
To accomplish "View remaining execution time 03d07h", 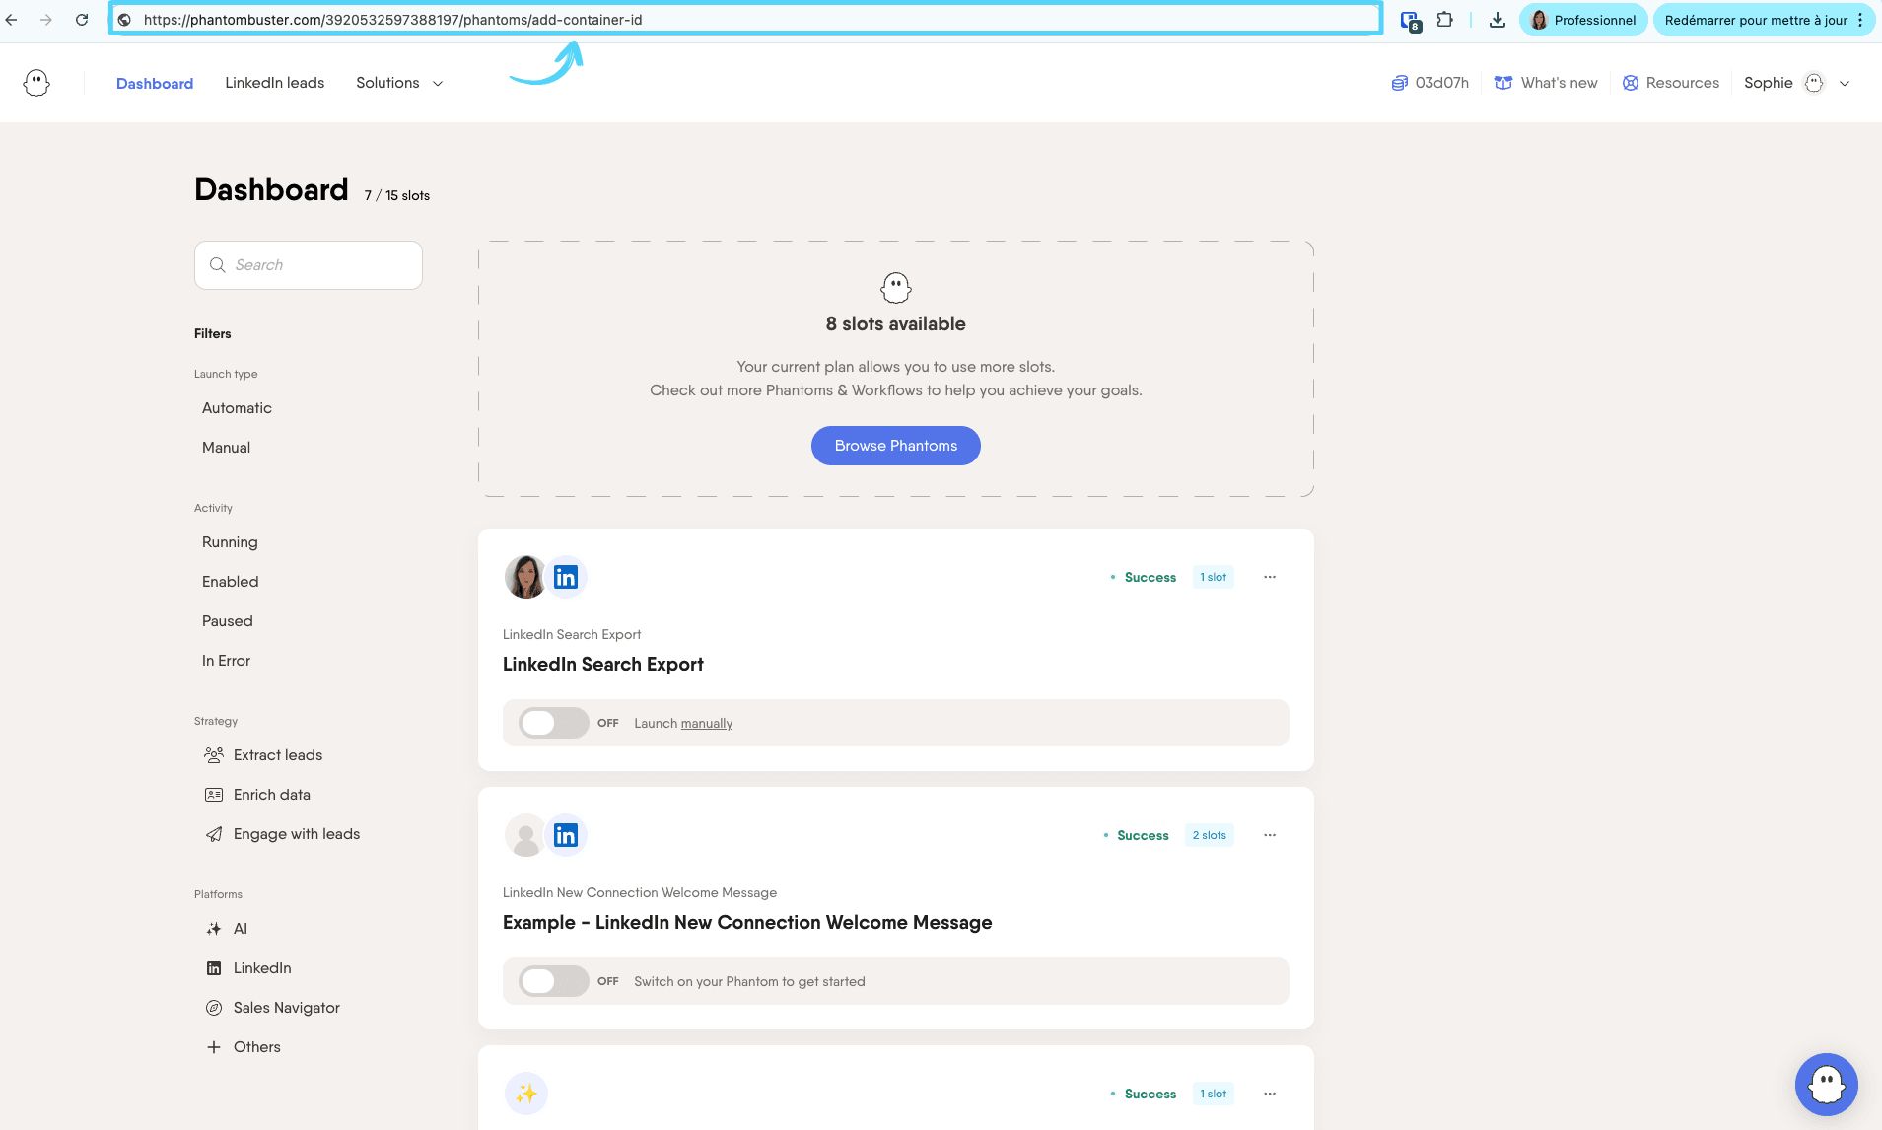I will click(x=1429, y=83).
